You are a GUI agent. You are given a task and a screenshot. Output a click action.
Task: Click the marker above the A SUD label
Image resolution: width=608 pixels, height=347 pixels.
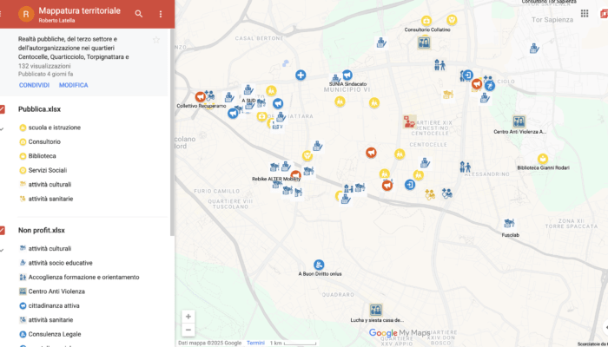tap(248, 90)
